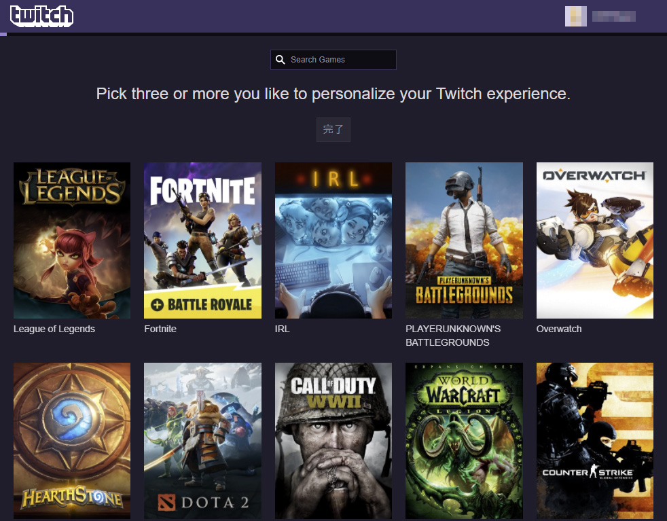Click the search magnifier icon
Viewport: 667px width, 521px height.
(x=280, y=60)
